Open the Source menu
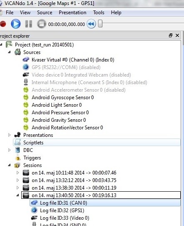Screen dimensions: 184x226 point(45,13)
